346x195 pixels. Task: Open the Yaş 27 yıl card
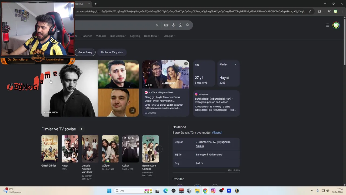[x=204, y=74]
